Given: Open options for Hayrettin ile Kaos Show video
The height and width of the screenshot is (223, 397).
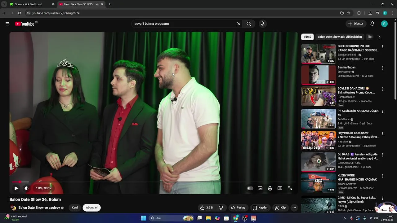Looking at the screenshot, I should pyautogui.click(x=383, y=133).
